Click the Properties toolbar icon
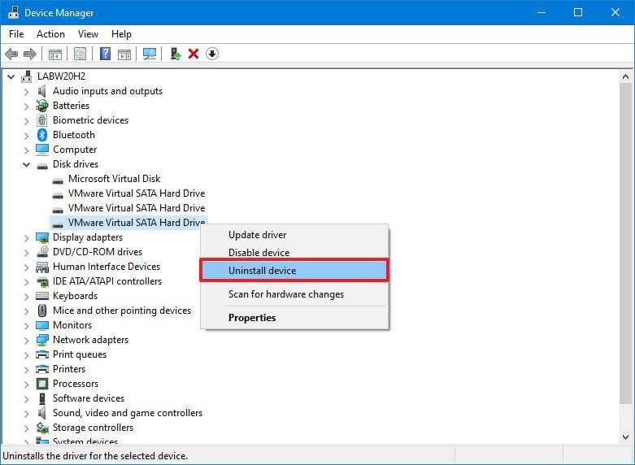The image size is (635, 465). pyautogui.click(x=80, y=54)
